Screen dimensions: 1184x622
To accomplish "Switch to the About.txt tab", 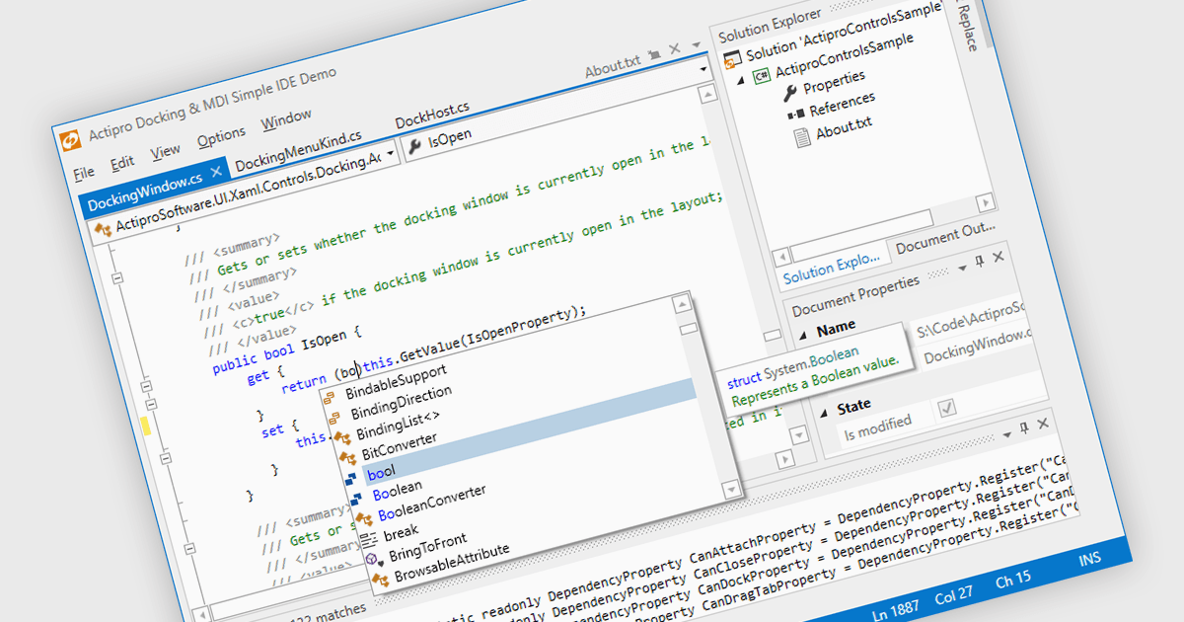I will (x=612, y=68).
